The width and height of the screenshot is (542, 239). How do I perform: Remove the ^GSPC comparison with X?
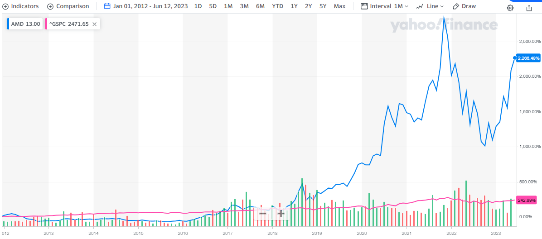94,24
